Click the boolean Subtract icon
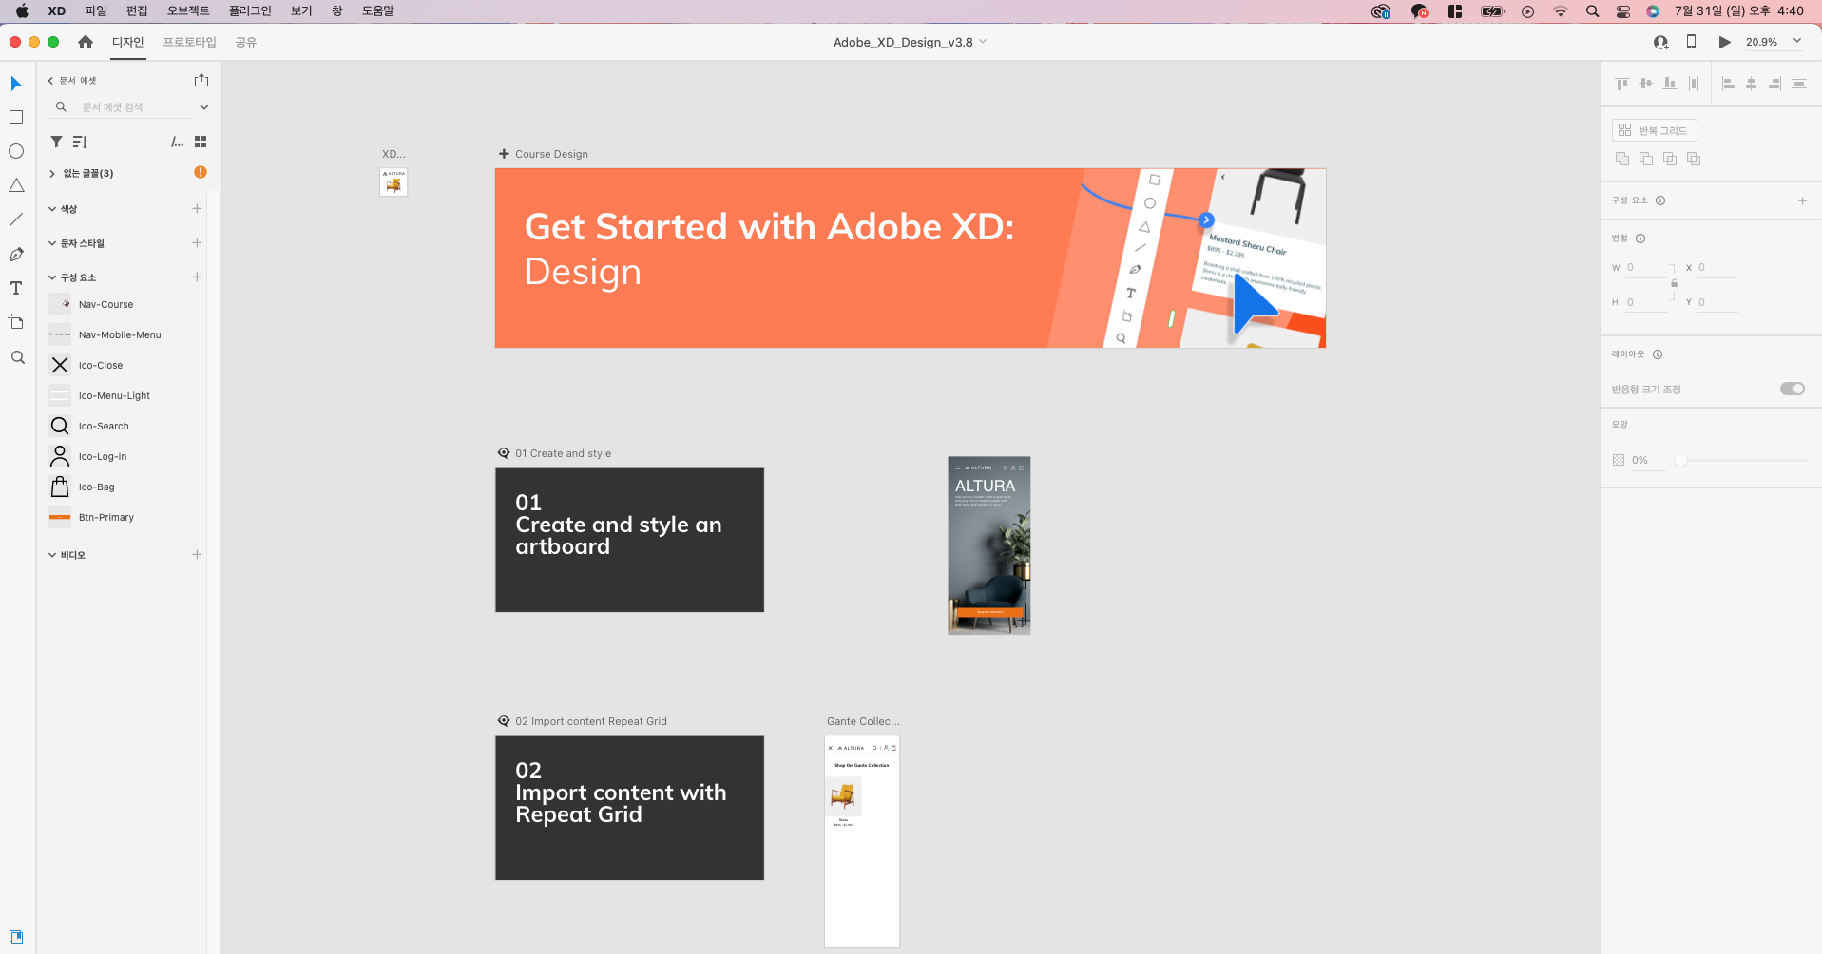Image resolution: width=1822 pixels, height=954 pixels. [1646, 159]
